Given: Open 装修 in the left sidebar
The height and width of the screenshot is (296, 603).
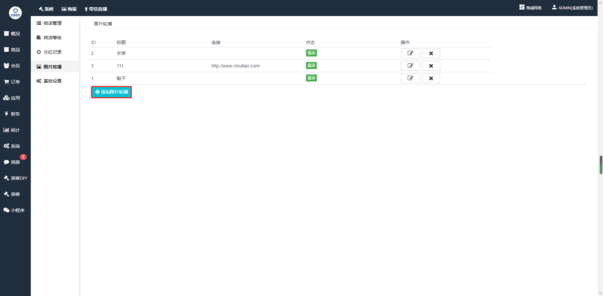Looking at the screenshot, I should tap(12, 194).
